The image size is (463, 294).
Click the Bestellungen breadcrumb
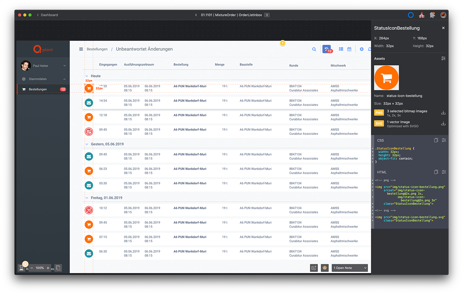point(97,49)
